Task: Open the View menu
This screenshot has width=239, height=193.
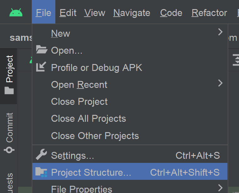Action: [x=95, y=13]
